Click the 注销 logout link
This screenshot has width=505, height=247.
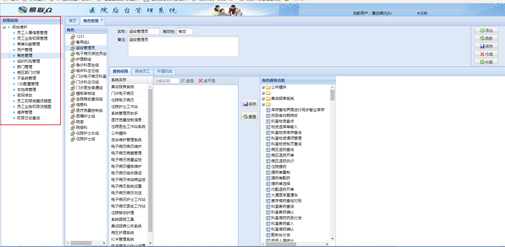click(x=422, y=13)
